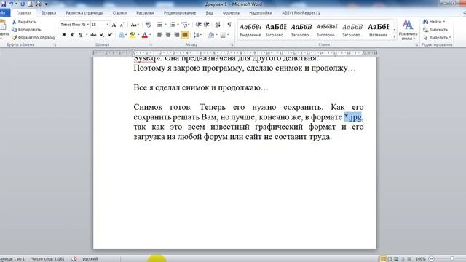The height and width of the screenshot is (262, 466).
Task: Click Заменить to replace text
Action: pyautogui.click(x=435, y=30)
